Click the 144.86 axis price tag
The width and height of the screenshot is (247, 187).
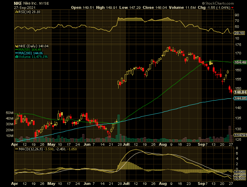(240, 98)
